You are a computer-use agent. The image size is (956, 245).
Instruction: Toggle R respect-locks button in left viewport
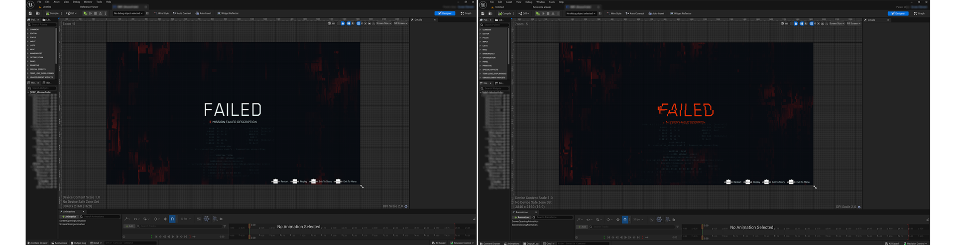(353, 23)
